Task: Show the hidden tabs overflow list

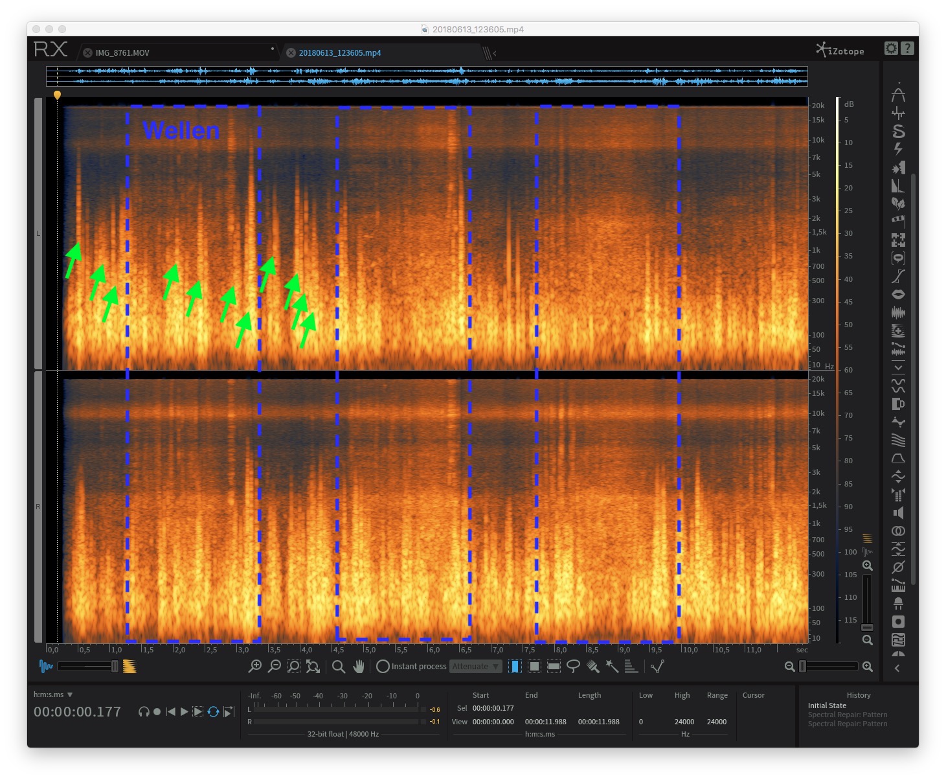Action: (490, 53)
